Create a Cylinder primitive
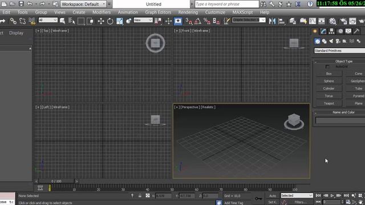Screen dimensions: 365x205 [328, 89]
